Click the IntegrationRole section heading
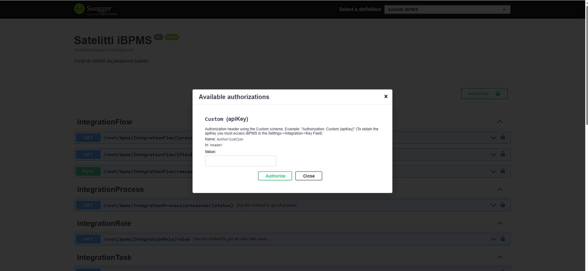Screen dimensions: 588x271 coord(104,223)
